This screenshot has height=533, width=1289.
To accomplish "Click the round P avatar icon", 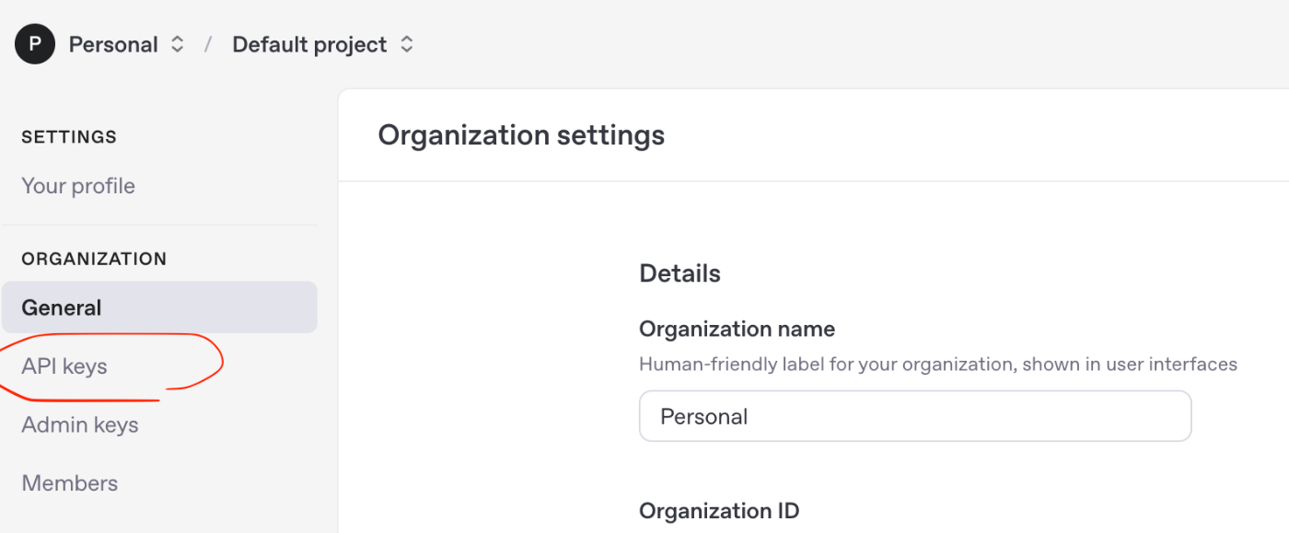I will (35, 44).
